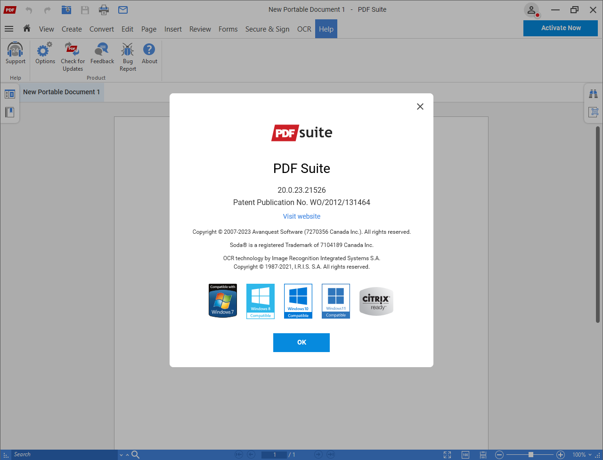
Task: Open the Page tab
Action: pyautogui.click(x=149, y=29)
